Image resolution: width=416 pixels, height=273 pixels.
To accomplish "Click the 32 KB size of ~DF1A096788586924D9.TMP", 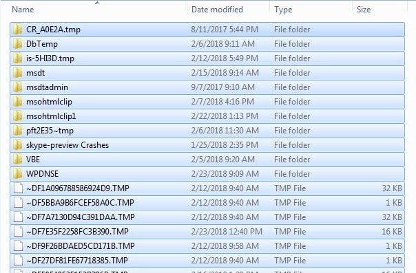I will (x=392, y=188).
